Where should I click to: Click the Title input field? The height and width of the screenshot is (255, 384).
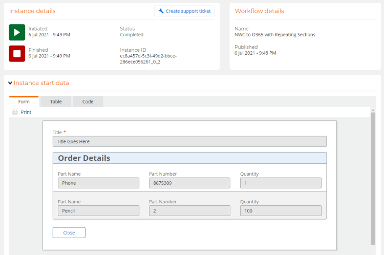189,142
